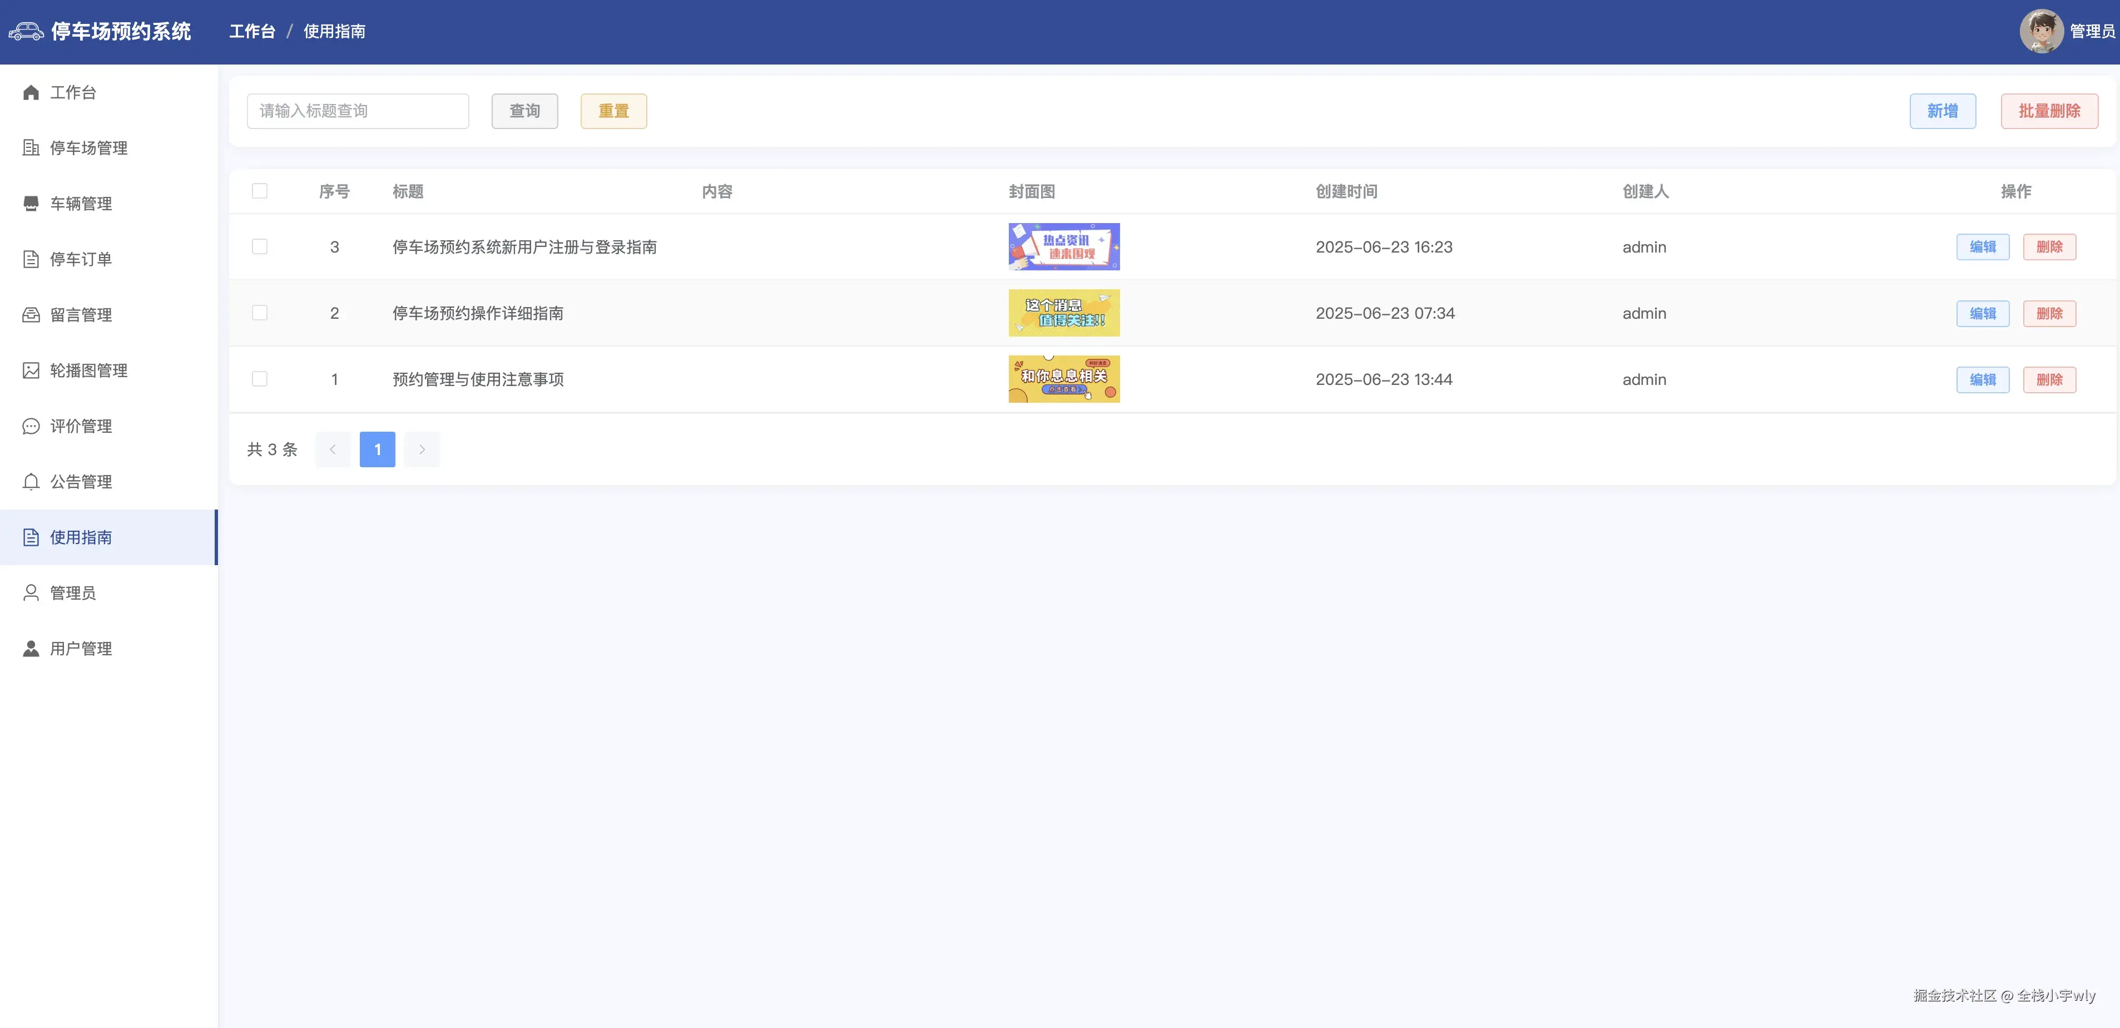Click the 轮播图管理 picture icon
The width and height of the screenshot is (2120, 1028).
click(x=31, y=370)
